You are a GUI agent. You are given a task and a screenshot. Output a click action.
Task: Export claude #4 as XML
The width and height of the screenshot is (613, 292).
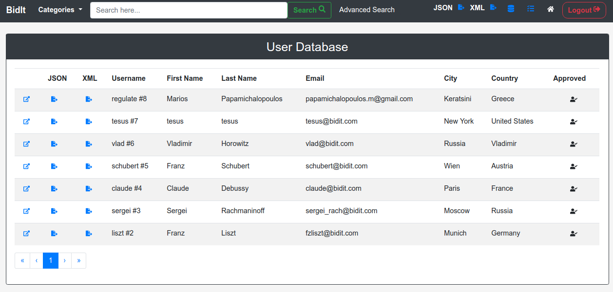click(89, 189)
